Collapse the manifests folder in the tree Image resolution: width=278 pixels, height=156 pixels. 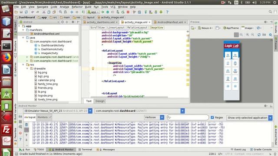23,30
